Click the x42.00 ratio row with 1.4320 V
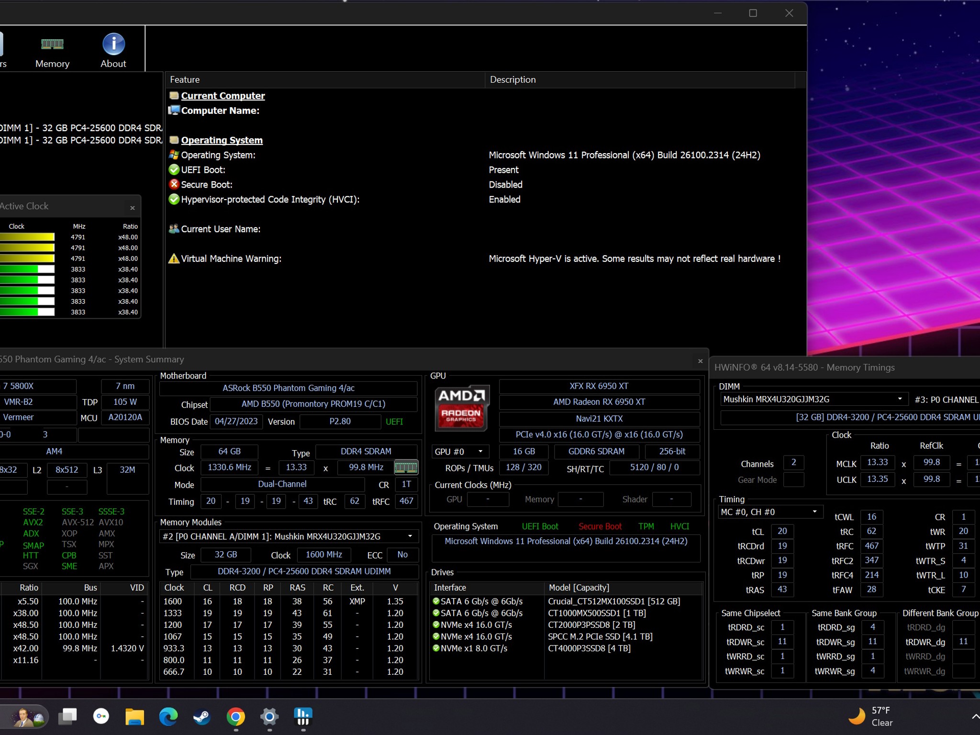This screenshot has height=735, width=980. [74, 648]
